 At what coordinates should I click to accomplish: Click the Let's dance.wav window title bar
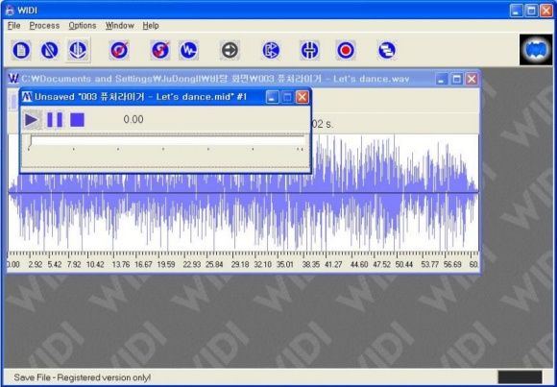pyautogui.click(x=244, y=79)
